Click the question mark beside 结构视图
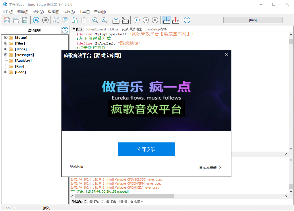Image resolution: width=294 pixels, height=211 pixels. [65, 30]
